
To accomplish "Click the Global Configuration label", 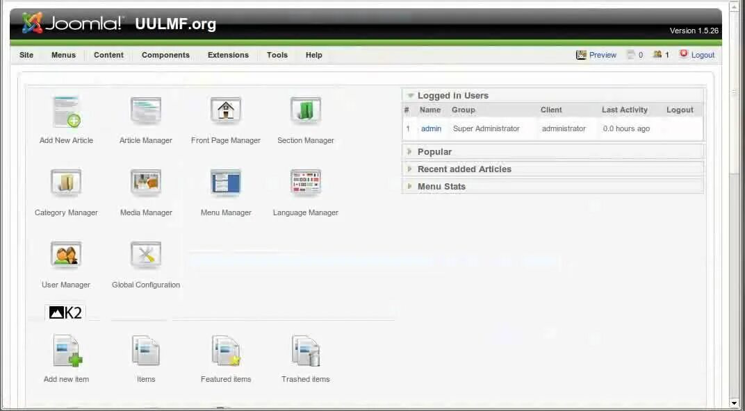I will pyautogui.click(x=146, y=285).
